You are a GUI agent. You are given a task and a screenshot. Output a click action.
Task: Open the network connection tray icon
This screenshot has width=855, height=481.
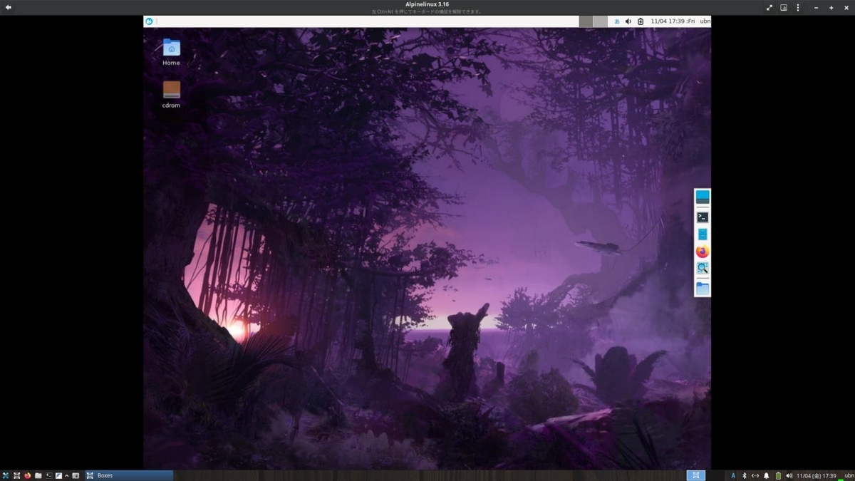point(755,475)
